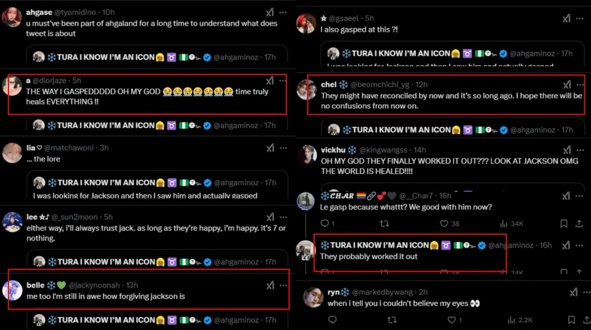
Task: Like ryn's 'couldn't believe my eyes' tweet
Action: click(455, 320)
